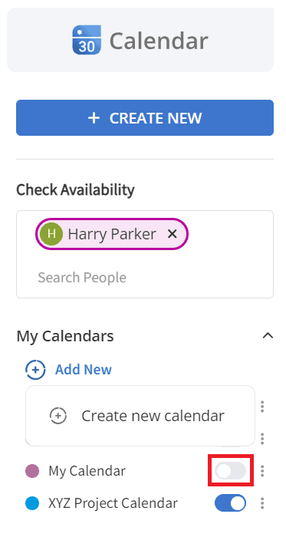Click the purple My Calendar color dot
Screen dimensions: 286x537
[x=32, y=471]
